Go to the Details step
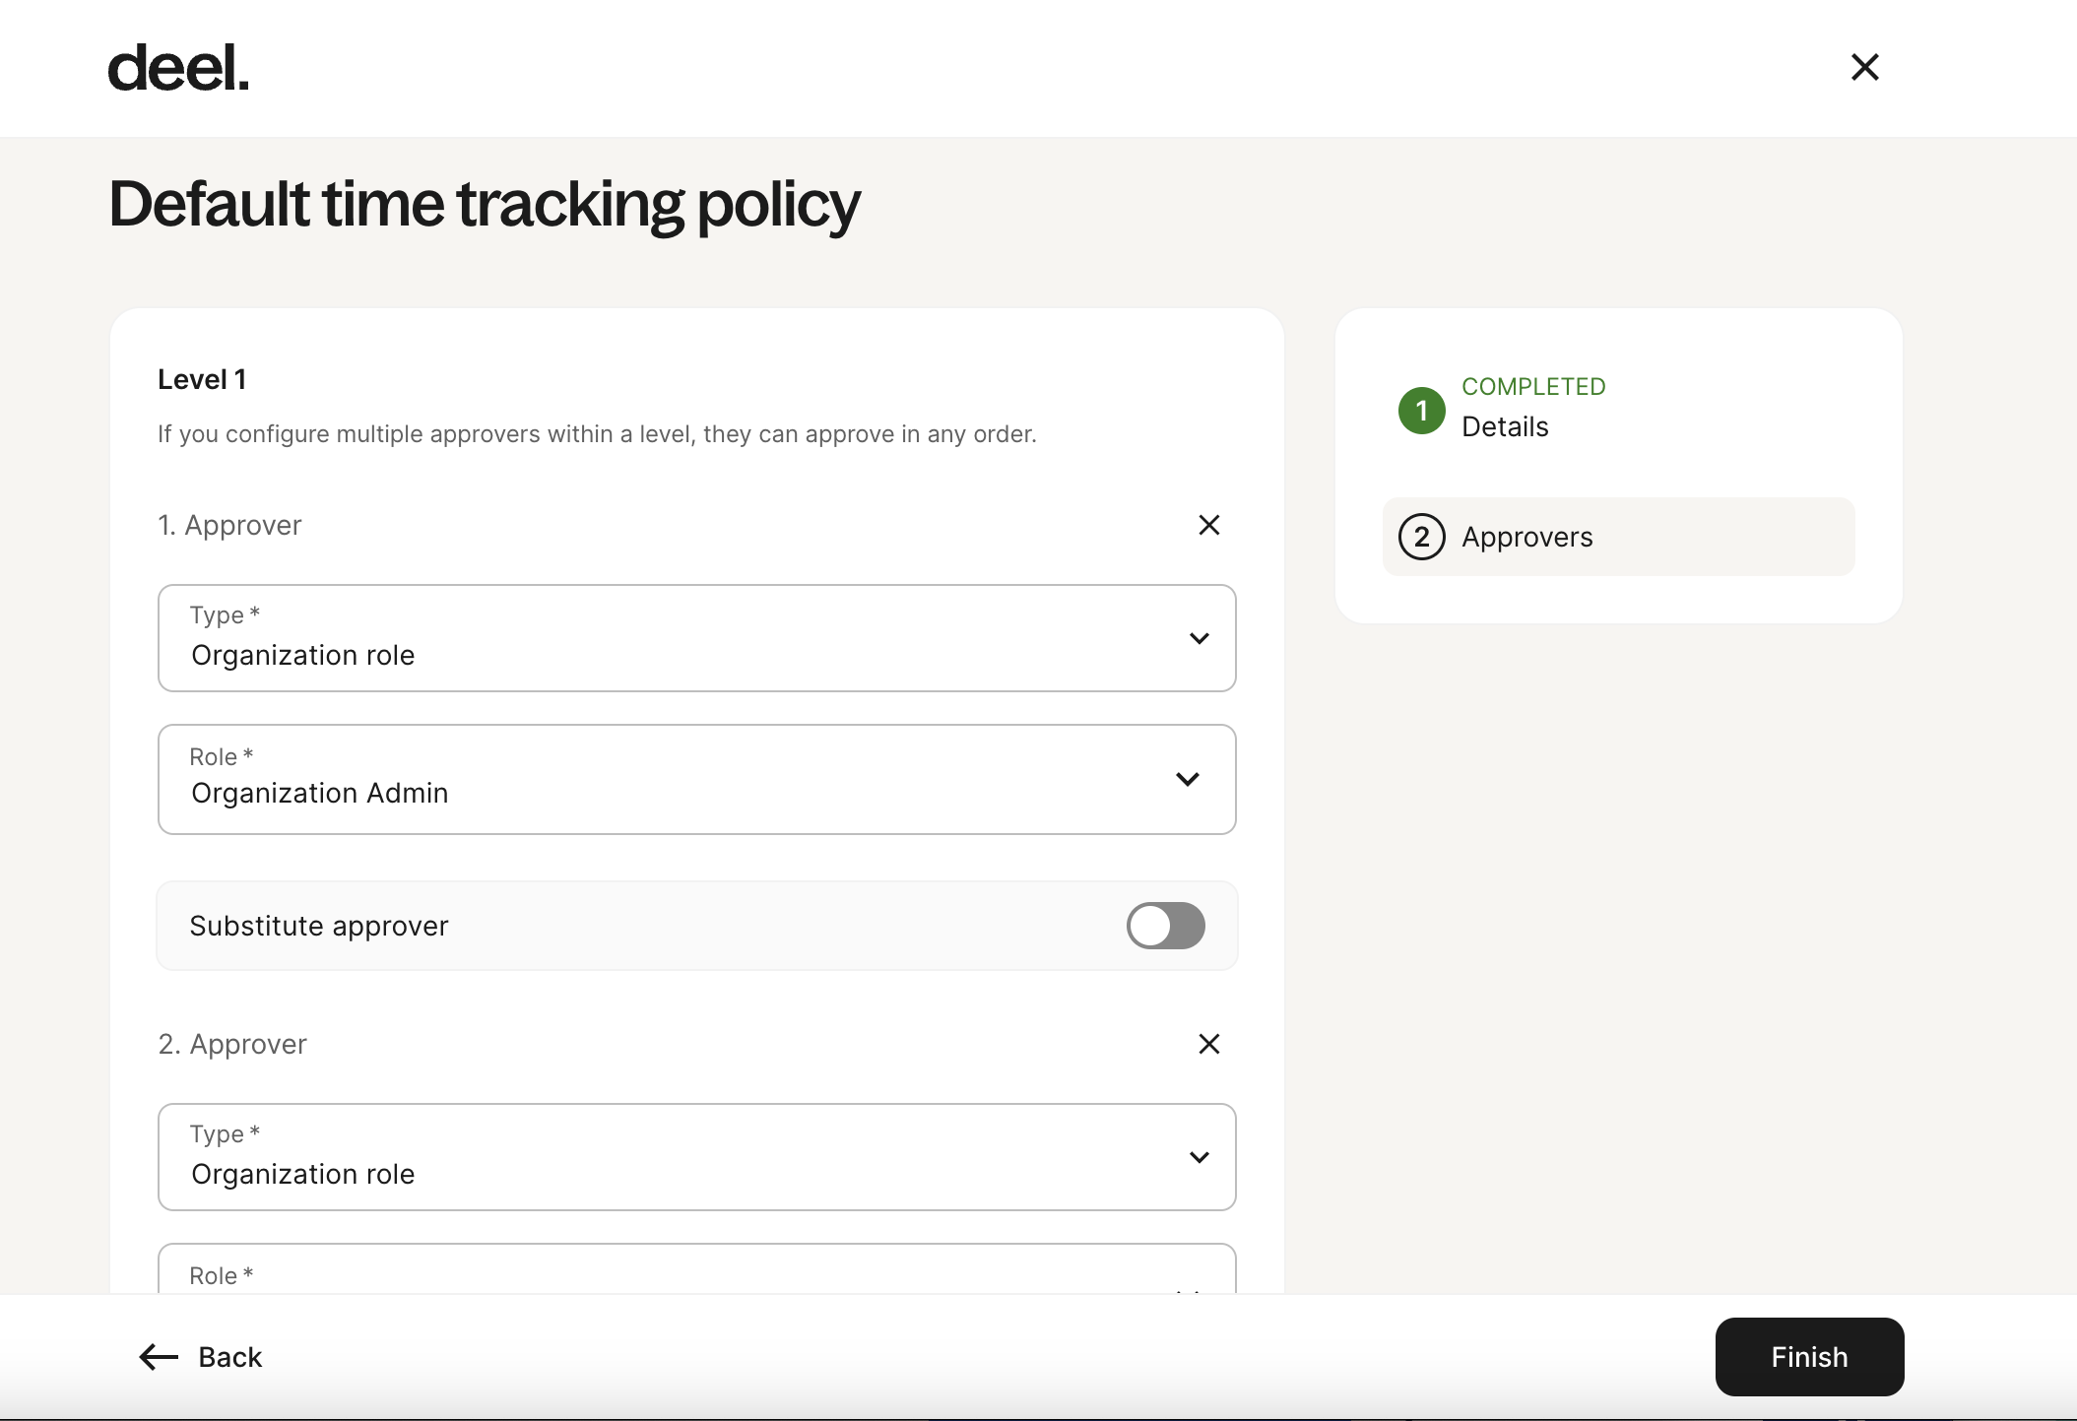The image size is (2077, 1421). (1505, 426)
